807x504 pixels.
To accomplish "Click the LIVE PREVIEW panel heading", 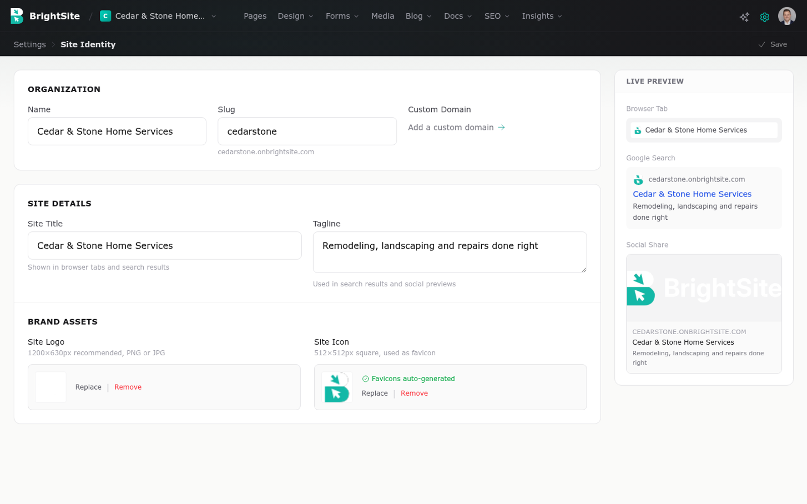I will coord(655,81).
